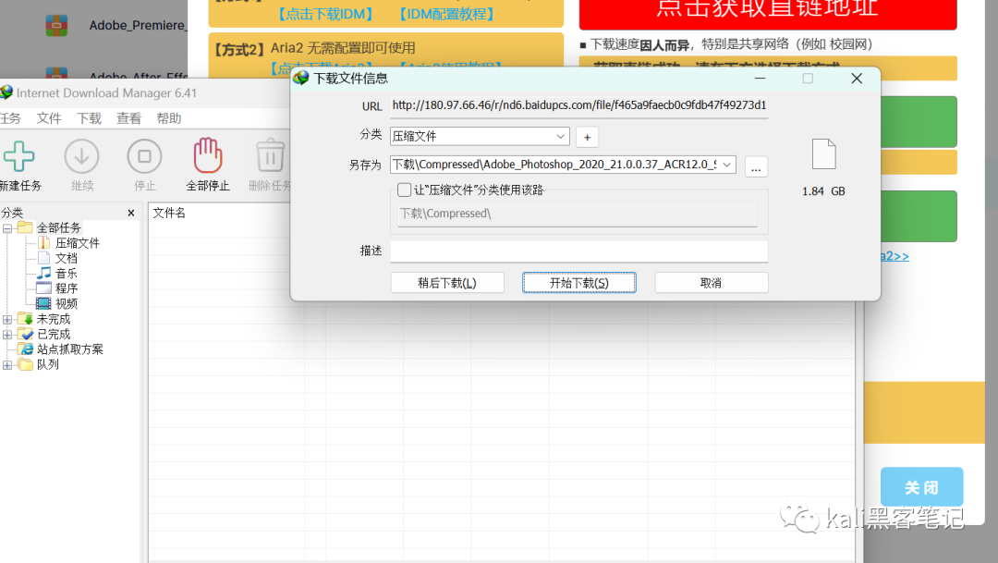Screen dimensions: 998x563
Task: Click the 取消 button in the dialog
Action: point(712,283)
